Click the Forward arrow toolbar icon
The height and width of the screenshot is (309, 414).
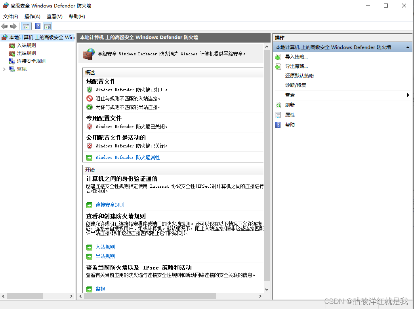click(13, 26)
